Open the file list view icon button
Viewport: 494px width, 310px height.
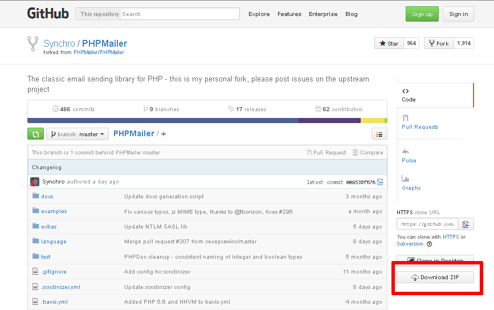click(x=379, y=134)
